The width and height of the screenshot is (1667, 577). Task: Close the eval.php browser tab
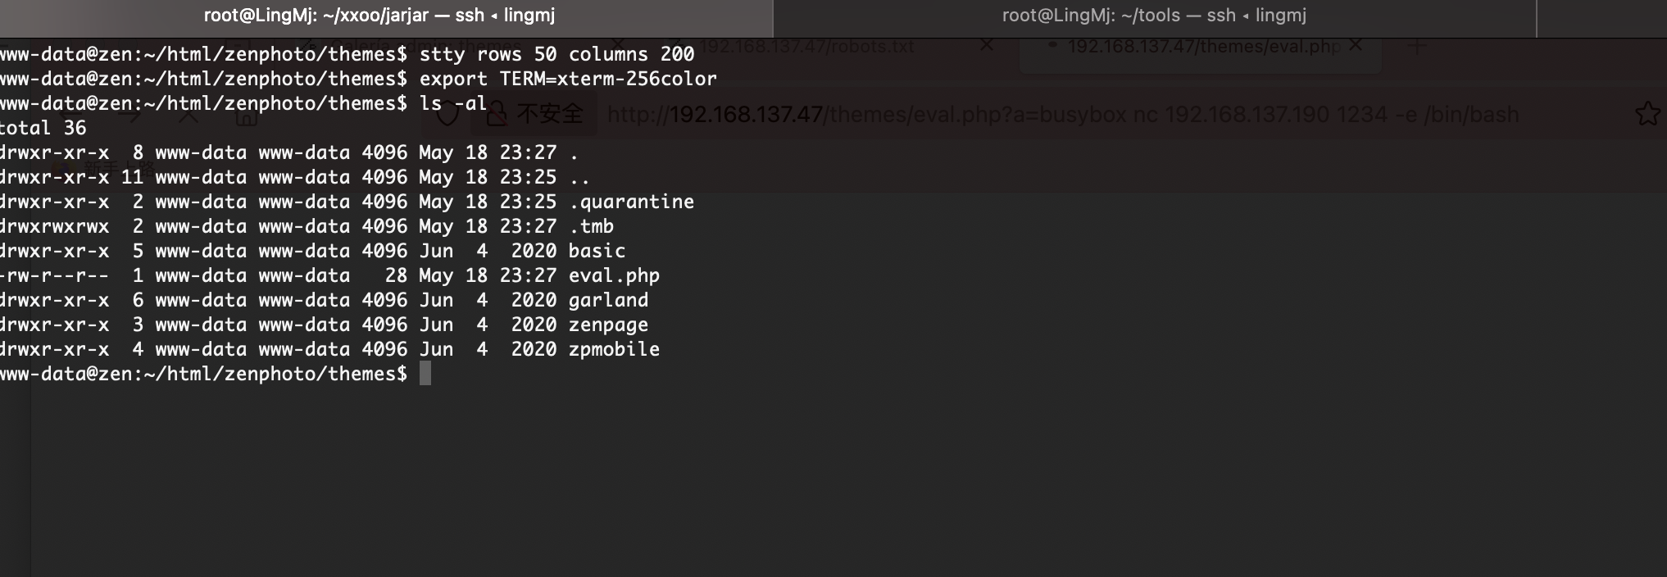pos(1356,45)
